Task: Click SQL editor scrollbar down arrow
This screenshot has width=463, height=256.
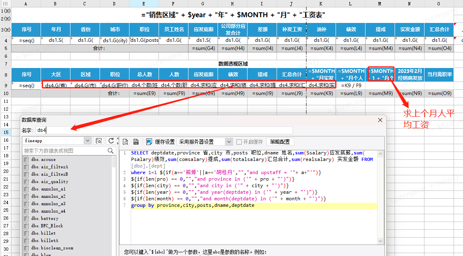Action: (380, 241)
